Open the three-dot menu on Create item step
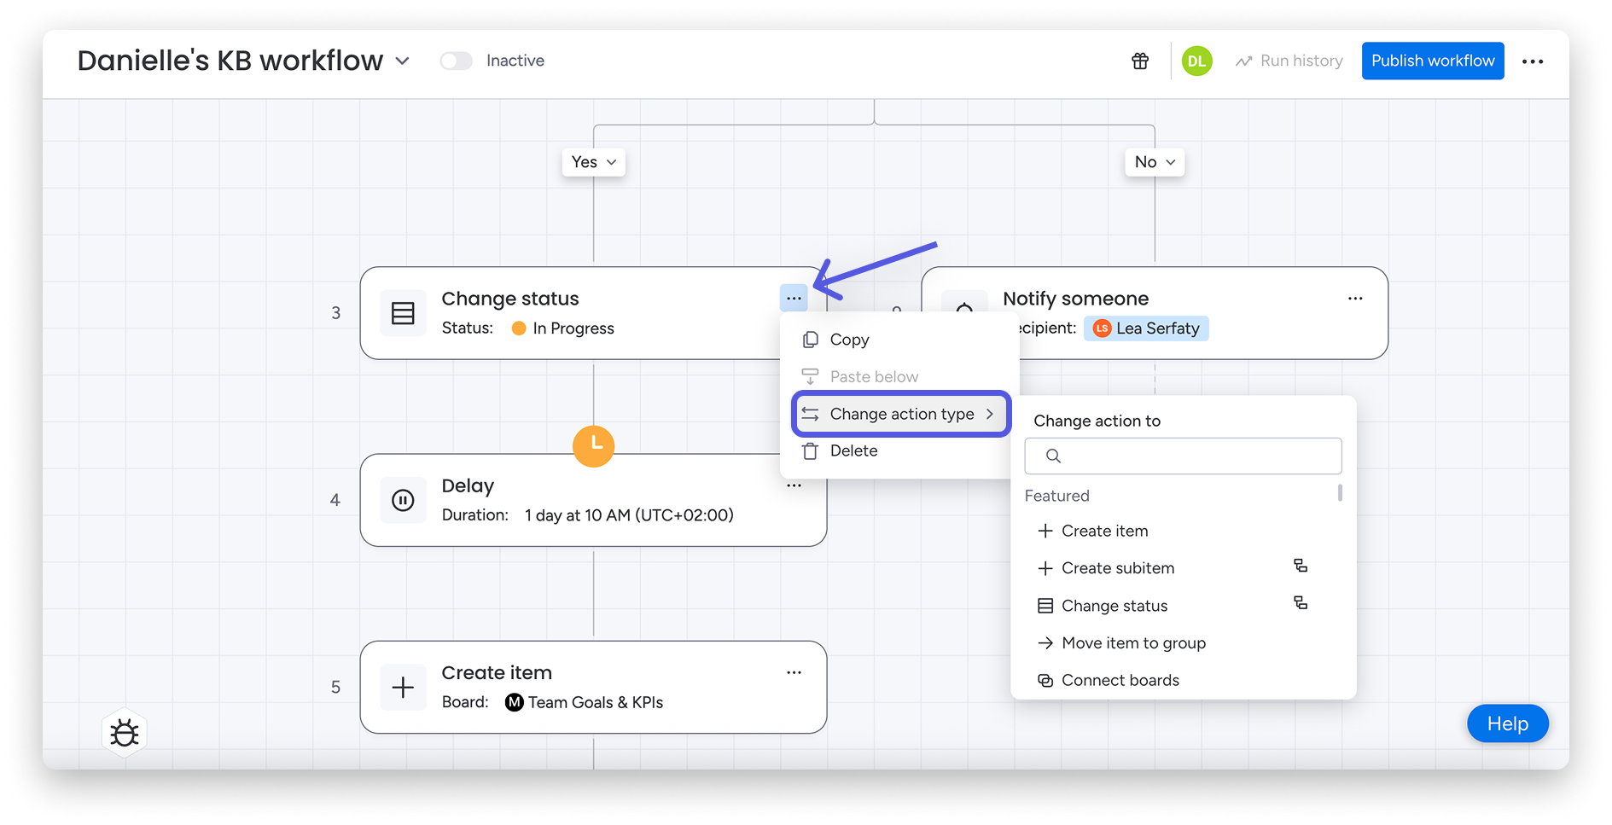 [x=794, y=673]
